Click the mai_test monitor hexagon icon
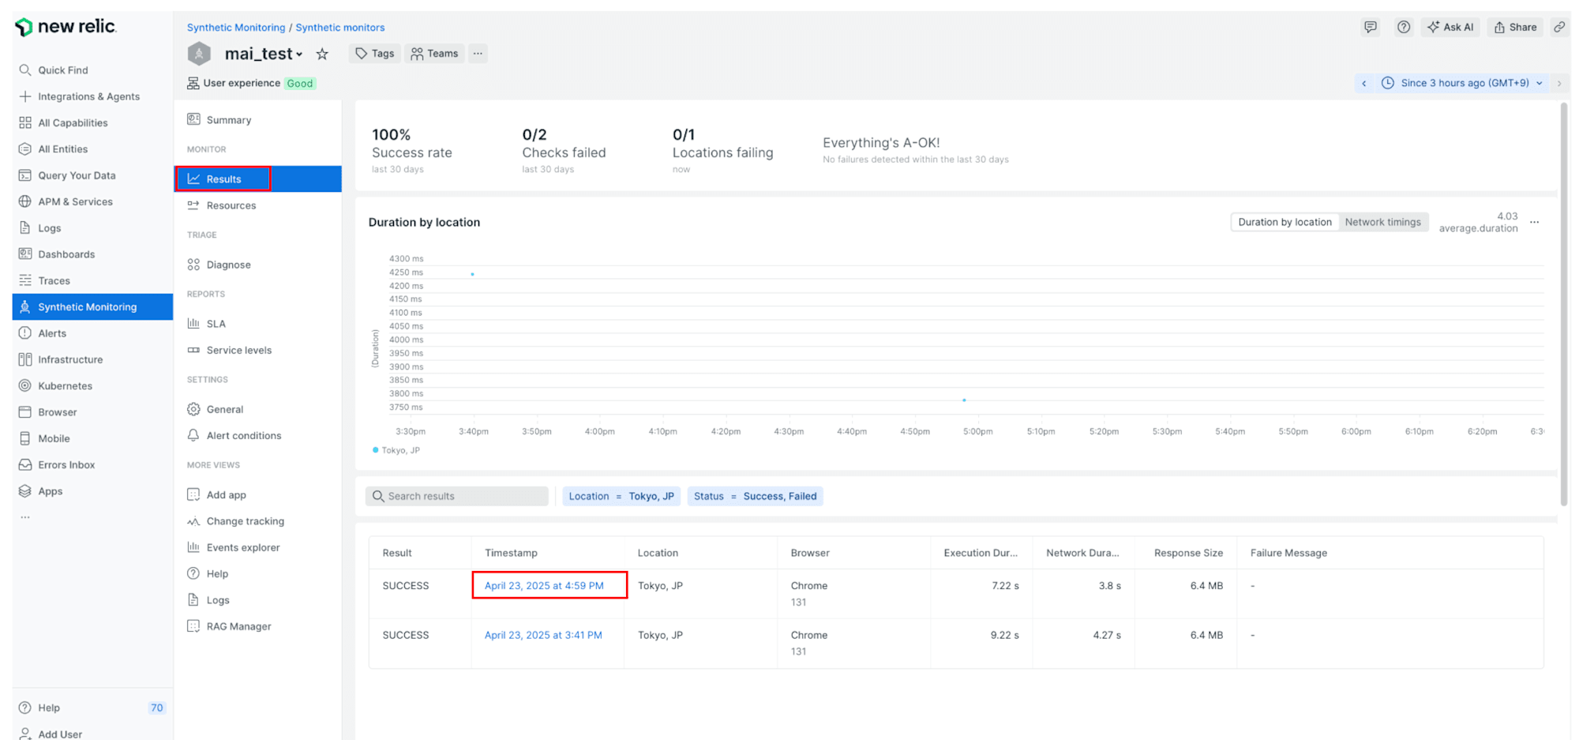The height and width of the screenshot is (740, 1579). tap(199, 54)
